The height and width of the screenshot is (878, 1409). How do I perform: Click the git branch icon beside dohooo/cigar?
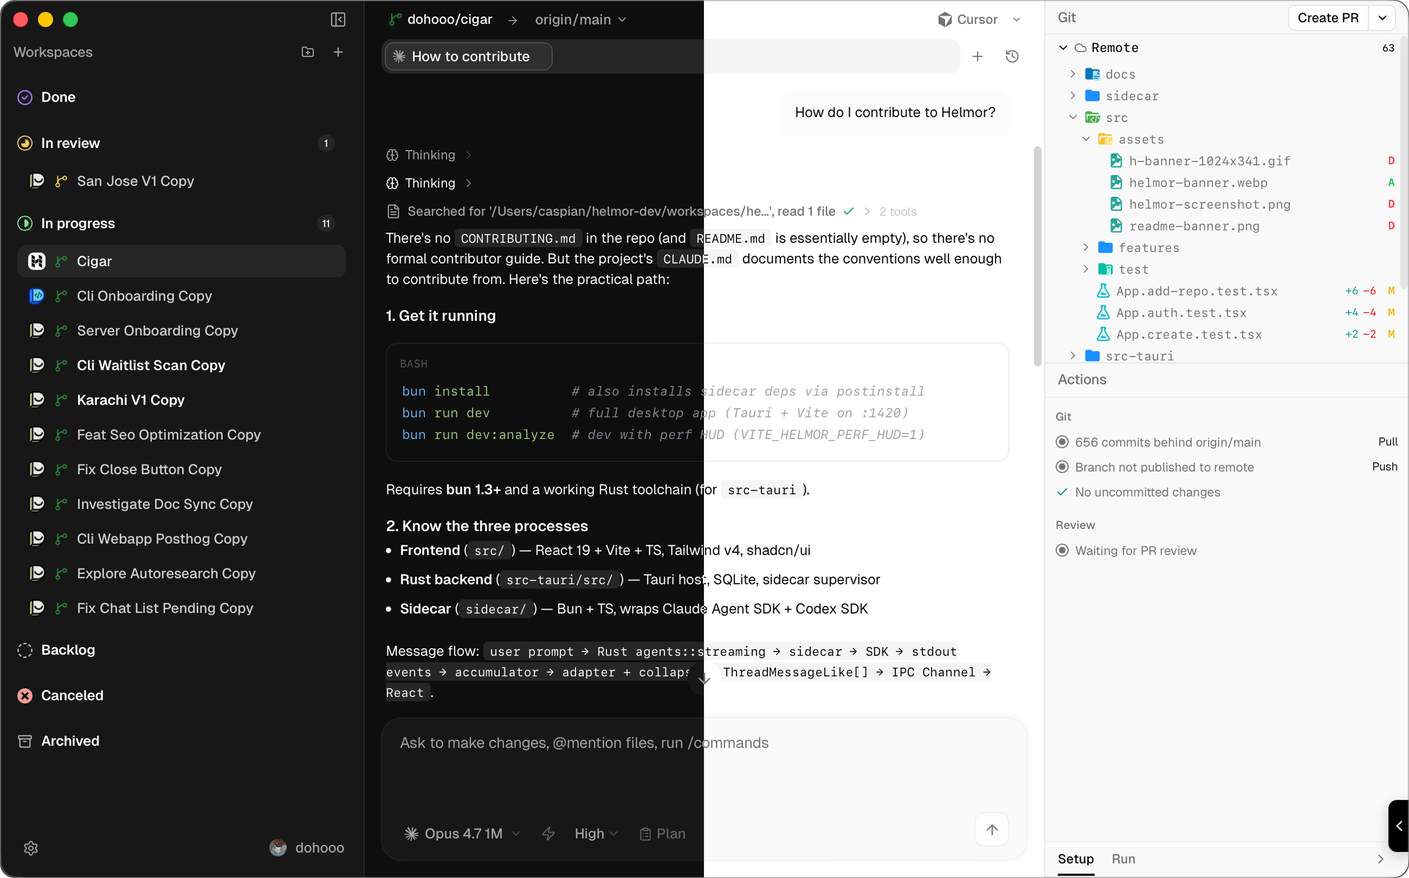[394, 19]
